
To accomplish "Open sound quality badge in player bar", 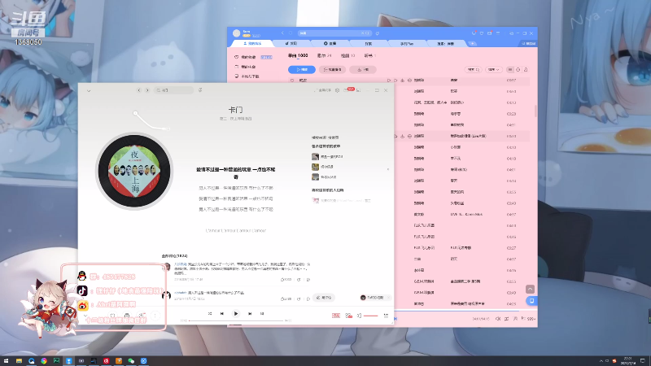I will click(336, 316).
